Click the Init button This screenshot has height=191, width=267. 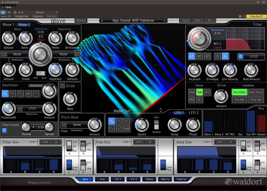(210, 20)
